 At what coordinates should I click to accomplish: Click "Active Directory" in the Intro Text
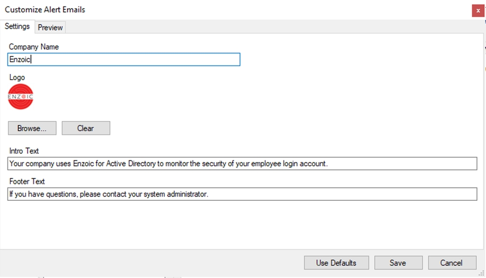point(131,164)
